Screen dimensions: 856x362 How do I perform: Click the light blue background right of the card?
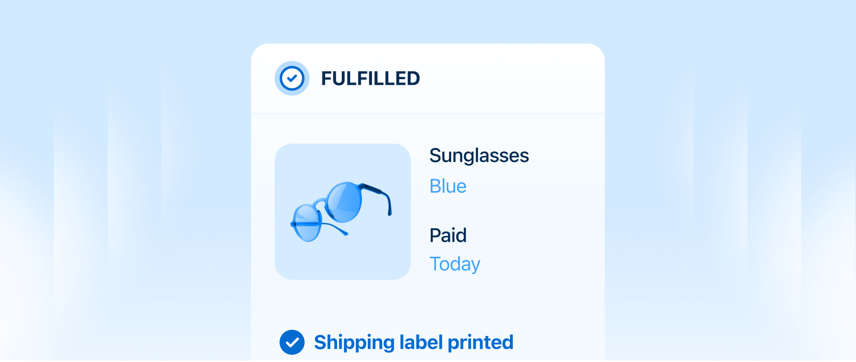[732, 185]
